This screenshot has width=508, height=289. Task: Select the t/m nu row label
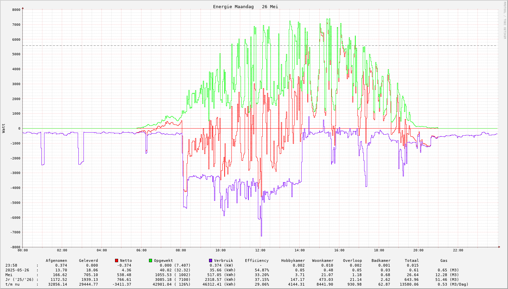pyautogui.click(x=12, y=284)
